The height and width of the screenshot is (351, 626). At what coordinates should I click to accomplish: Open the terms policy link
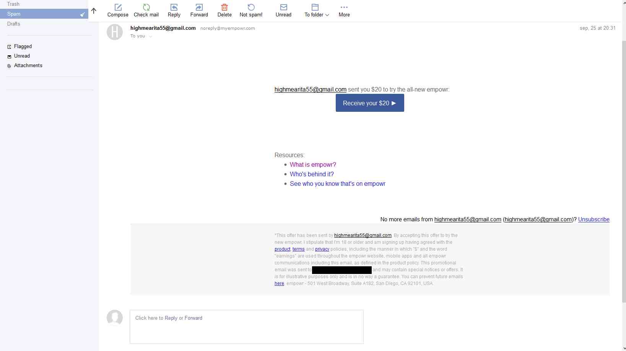(299, 249)
